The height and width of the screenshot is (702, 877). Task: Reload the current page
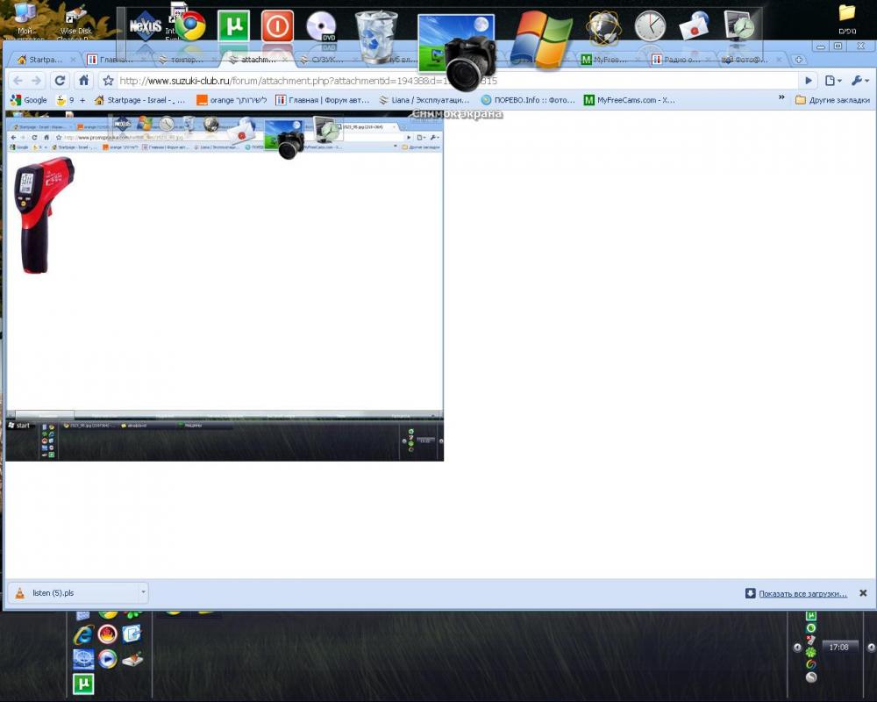tap(60, 81)
